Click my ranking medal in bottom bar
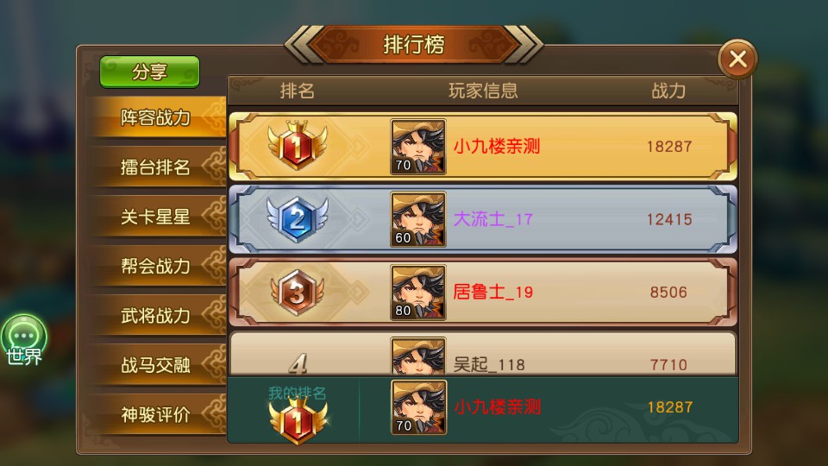 298,420
